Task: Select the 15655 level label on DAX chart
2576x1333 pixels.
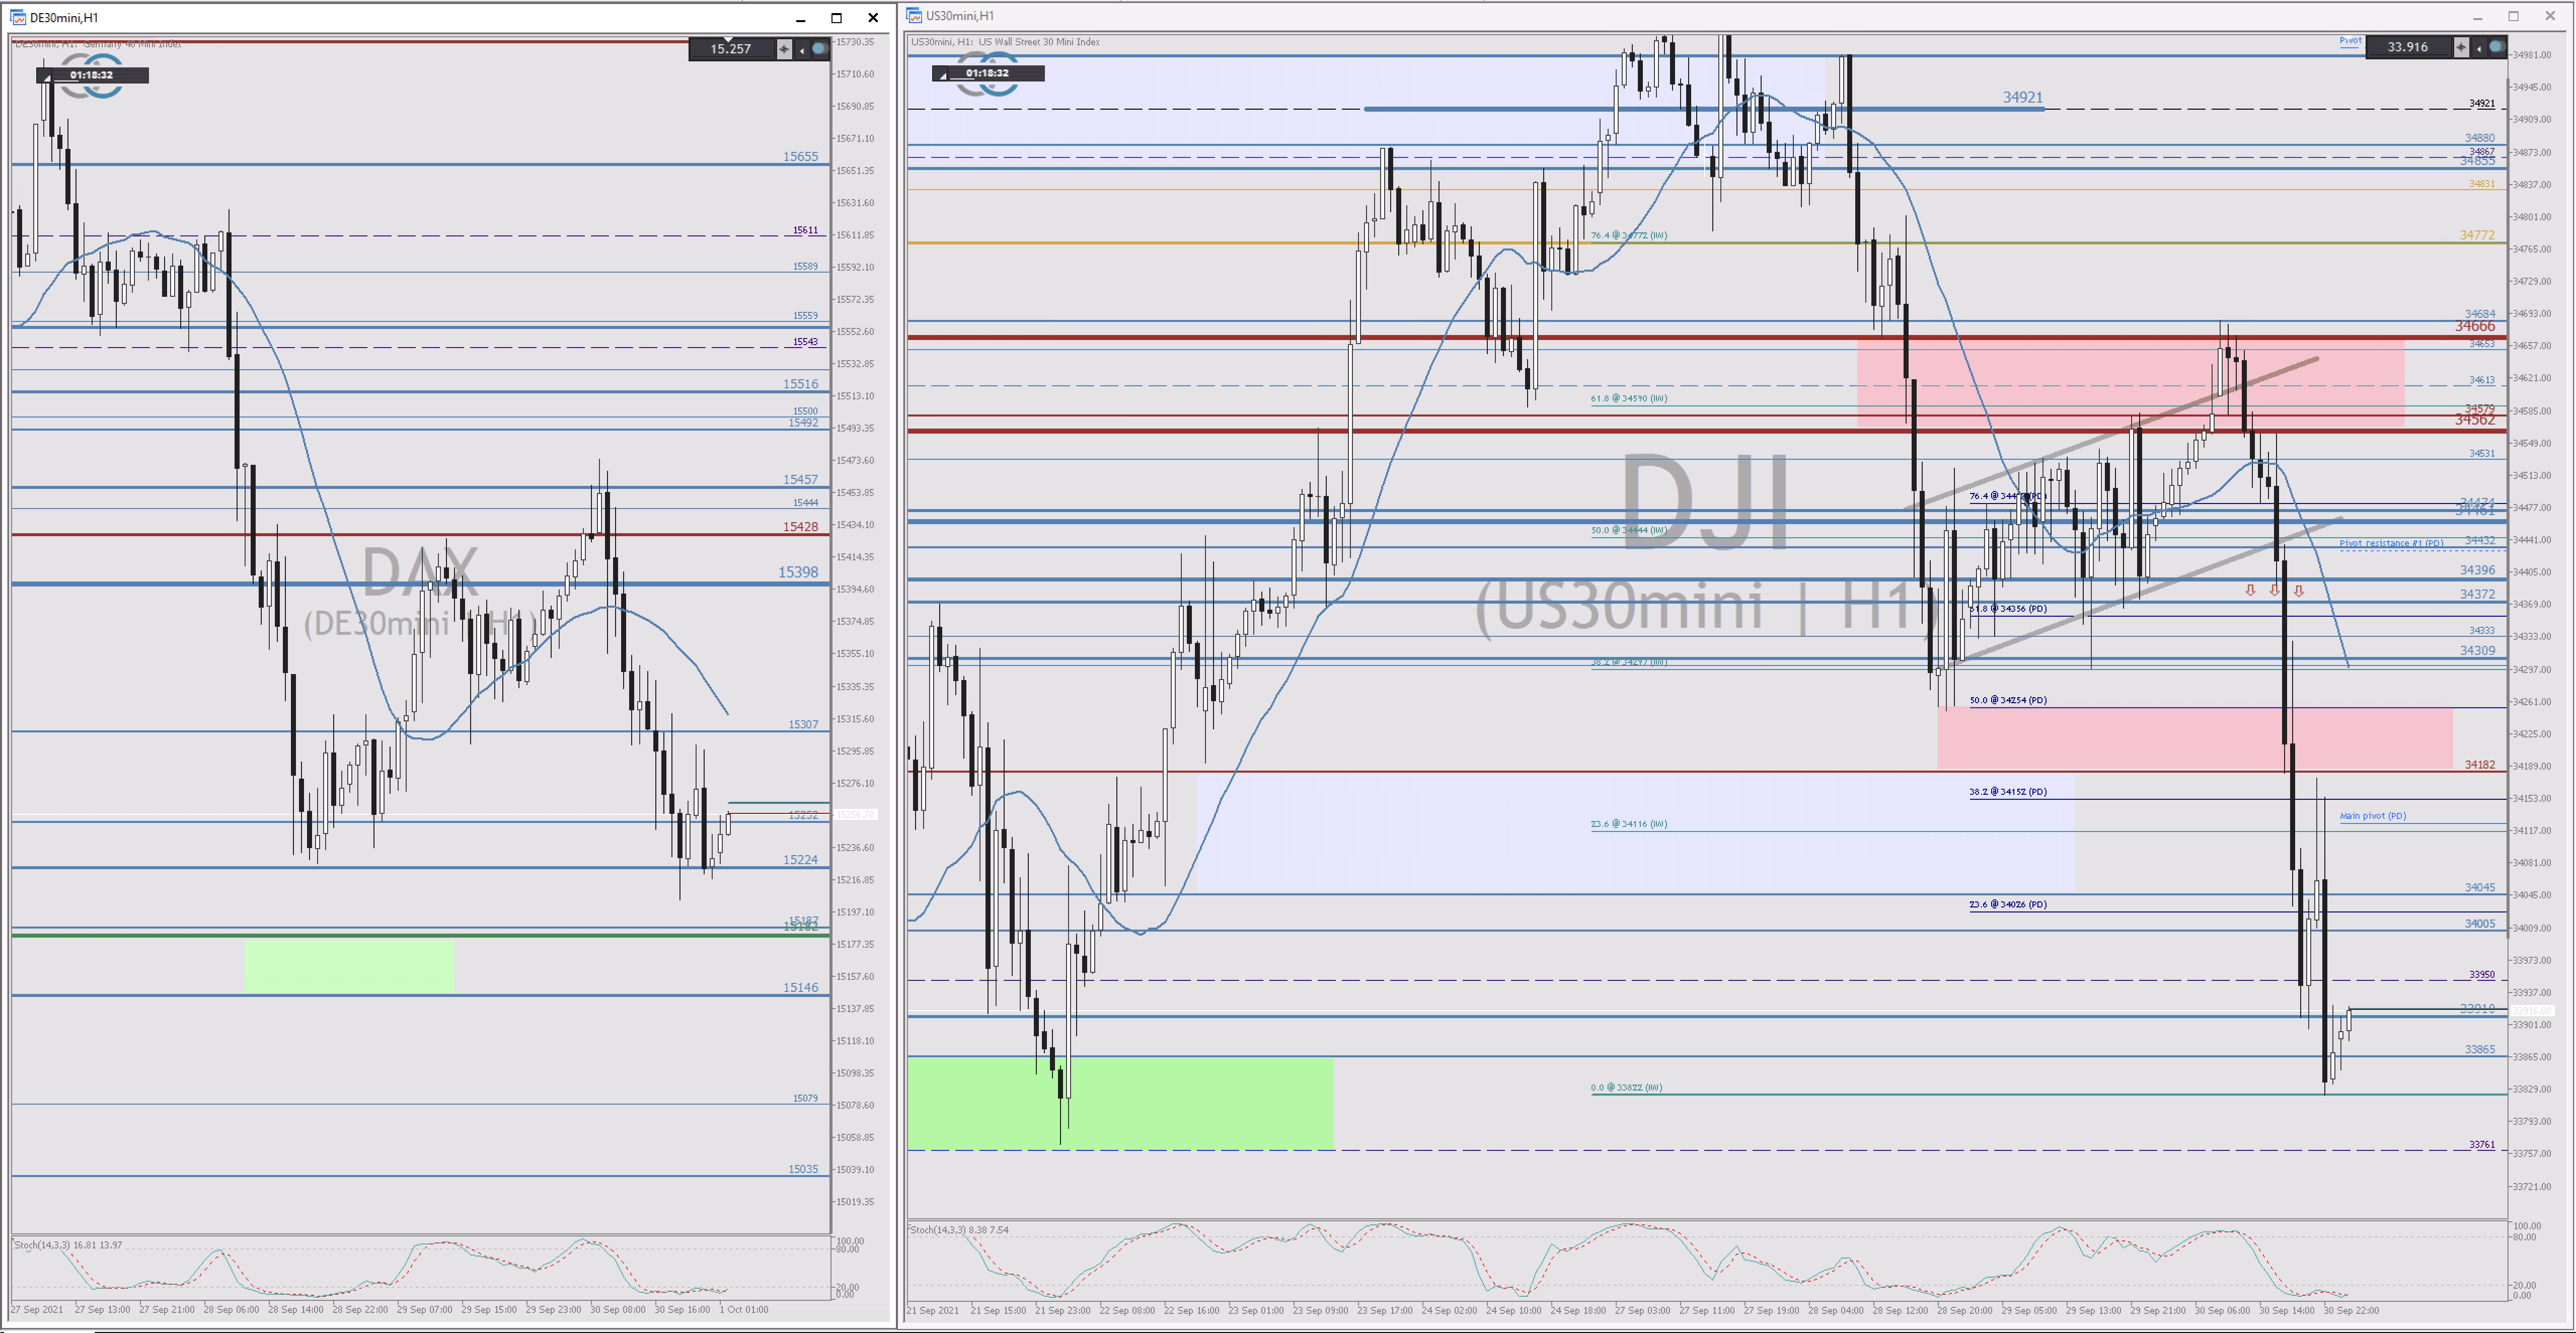Action: tap(800, 157)
